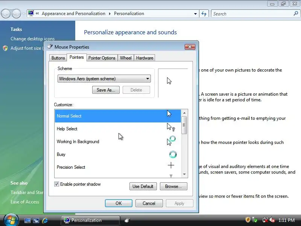Click Appearance and Personalization breadcrumb

[x=73, y=14]
